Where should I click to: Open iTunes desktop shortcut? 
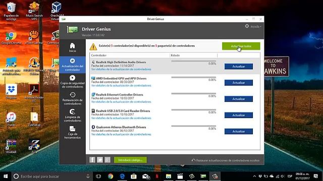[x=11, y=119]
